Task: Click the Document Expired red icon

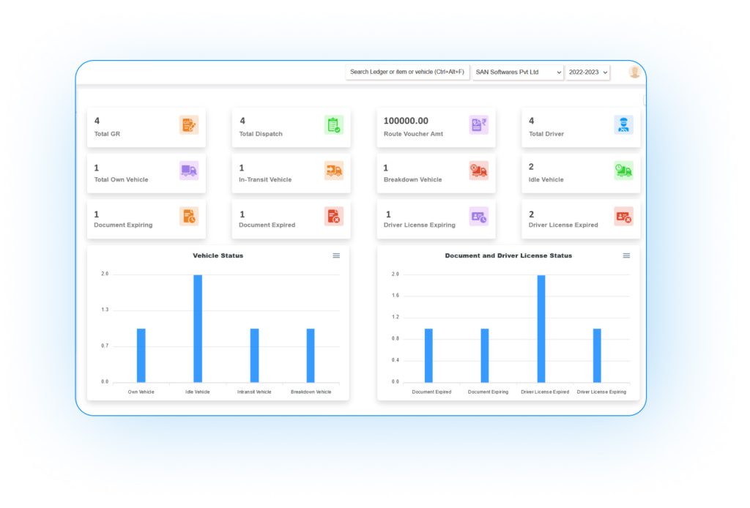Action: [x=334, y=217]
